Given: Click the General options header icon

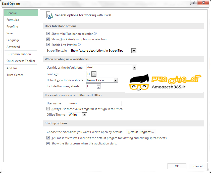Looking at the screenshot, I should (49, 15).
